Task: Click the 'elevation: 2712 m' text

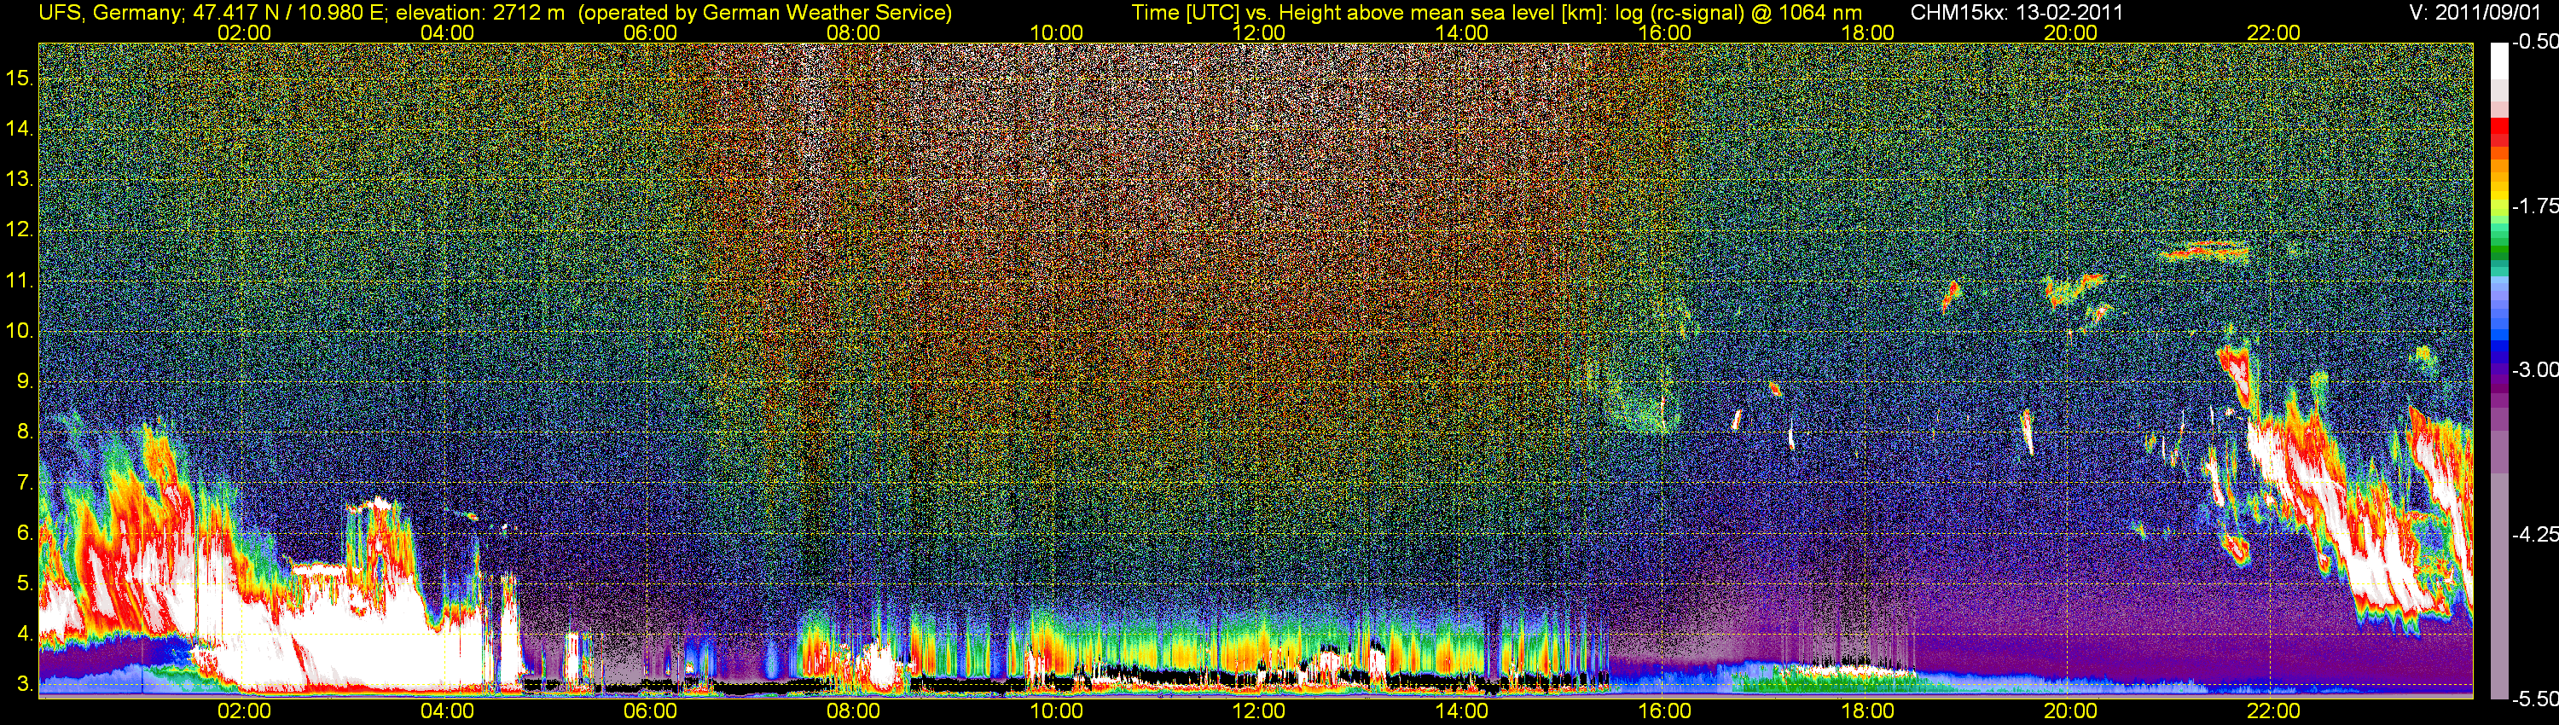Action: (x=479, y=13)
